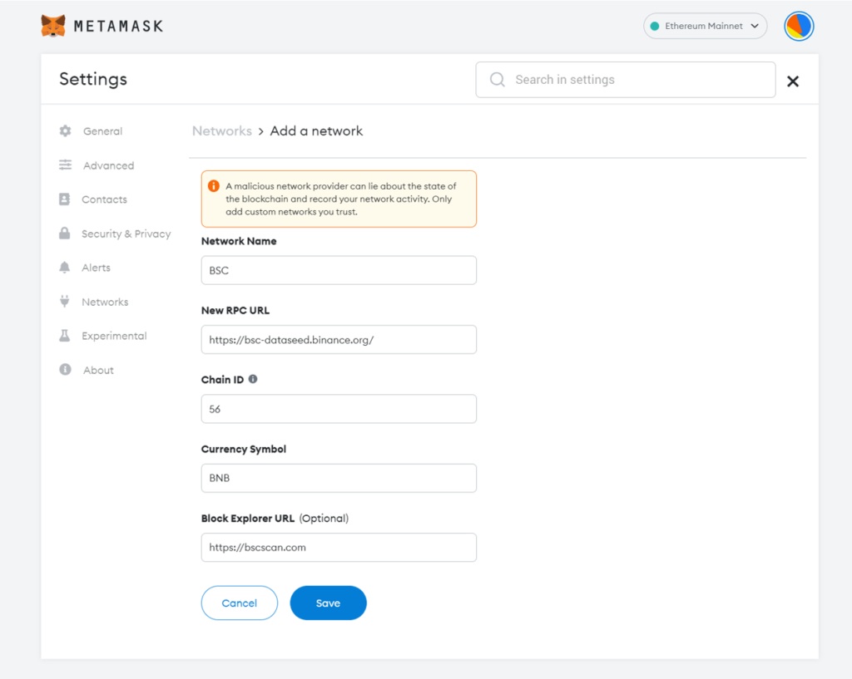Open the Contacts settings section
Image resolution: width=852 pixels, height=679 pixels.
click(104, 199)
